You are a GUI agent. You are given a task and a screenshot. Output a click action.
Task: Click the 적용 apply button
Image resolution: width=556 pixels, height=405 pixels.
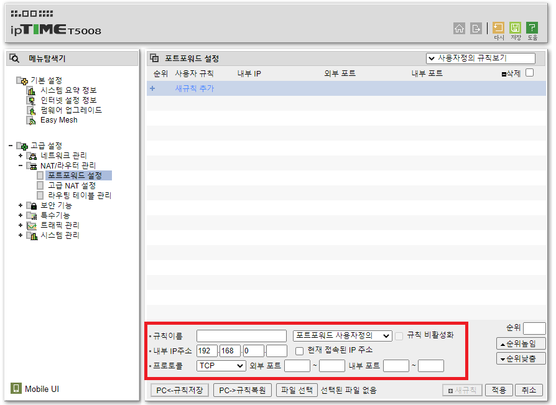tap(499, 390)
